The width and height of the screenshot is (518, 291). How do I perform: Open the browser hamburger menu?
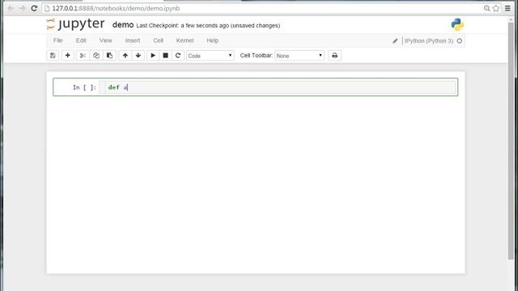tap(507, 8)
